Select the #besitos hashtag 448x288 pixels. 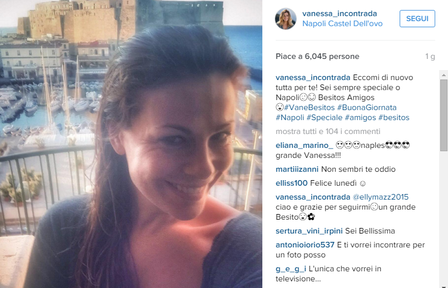click(394, 117)
